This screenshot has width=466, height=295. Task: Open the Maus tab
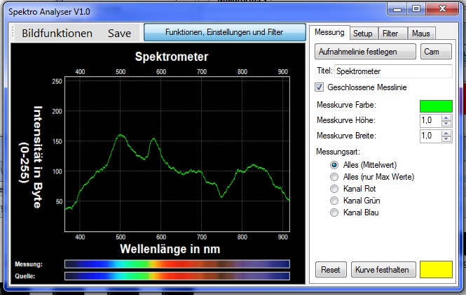pyautogui.click(x=420, y=34)
